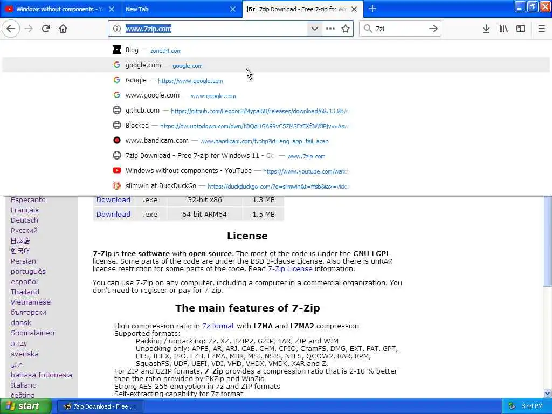
Task: Click the search magnifier icon
Action: point(368,29)
